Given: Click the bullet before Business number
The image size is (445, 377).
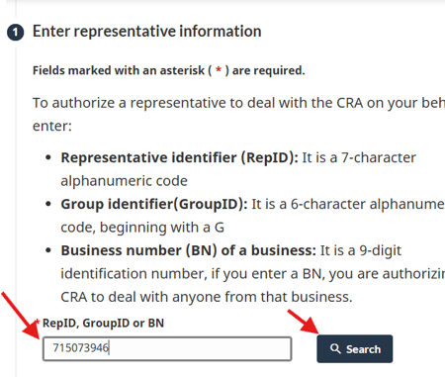Looking at the screenshot, I should pos(48,250).
